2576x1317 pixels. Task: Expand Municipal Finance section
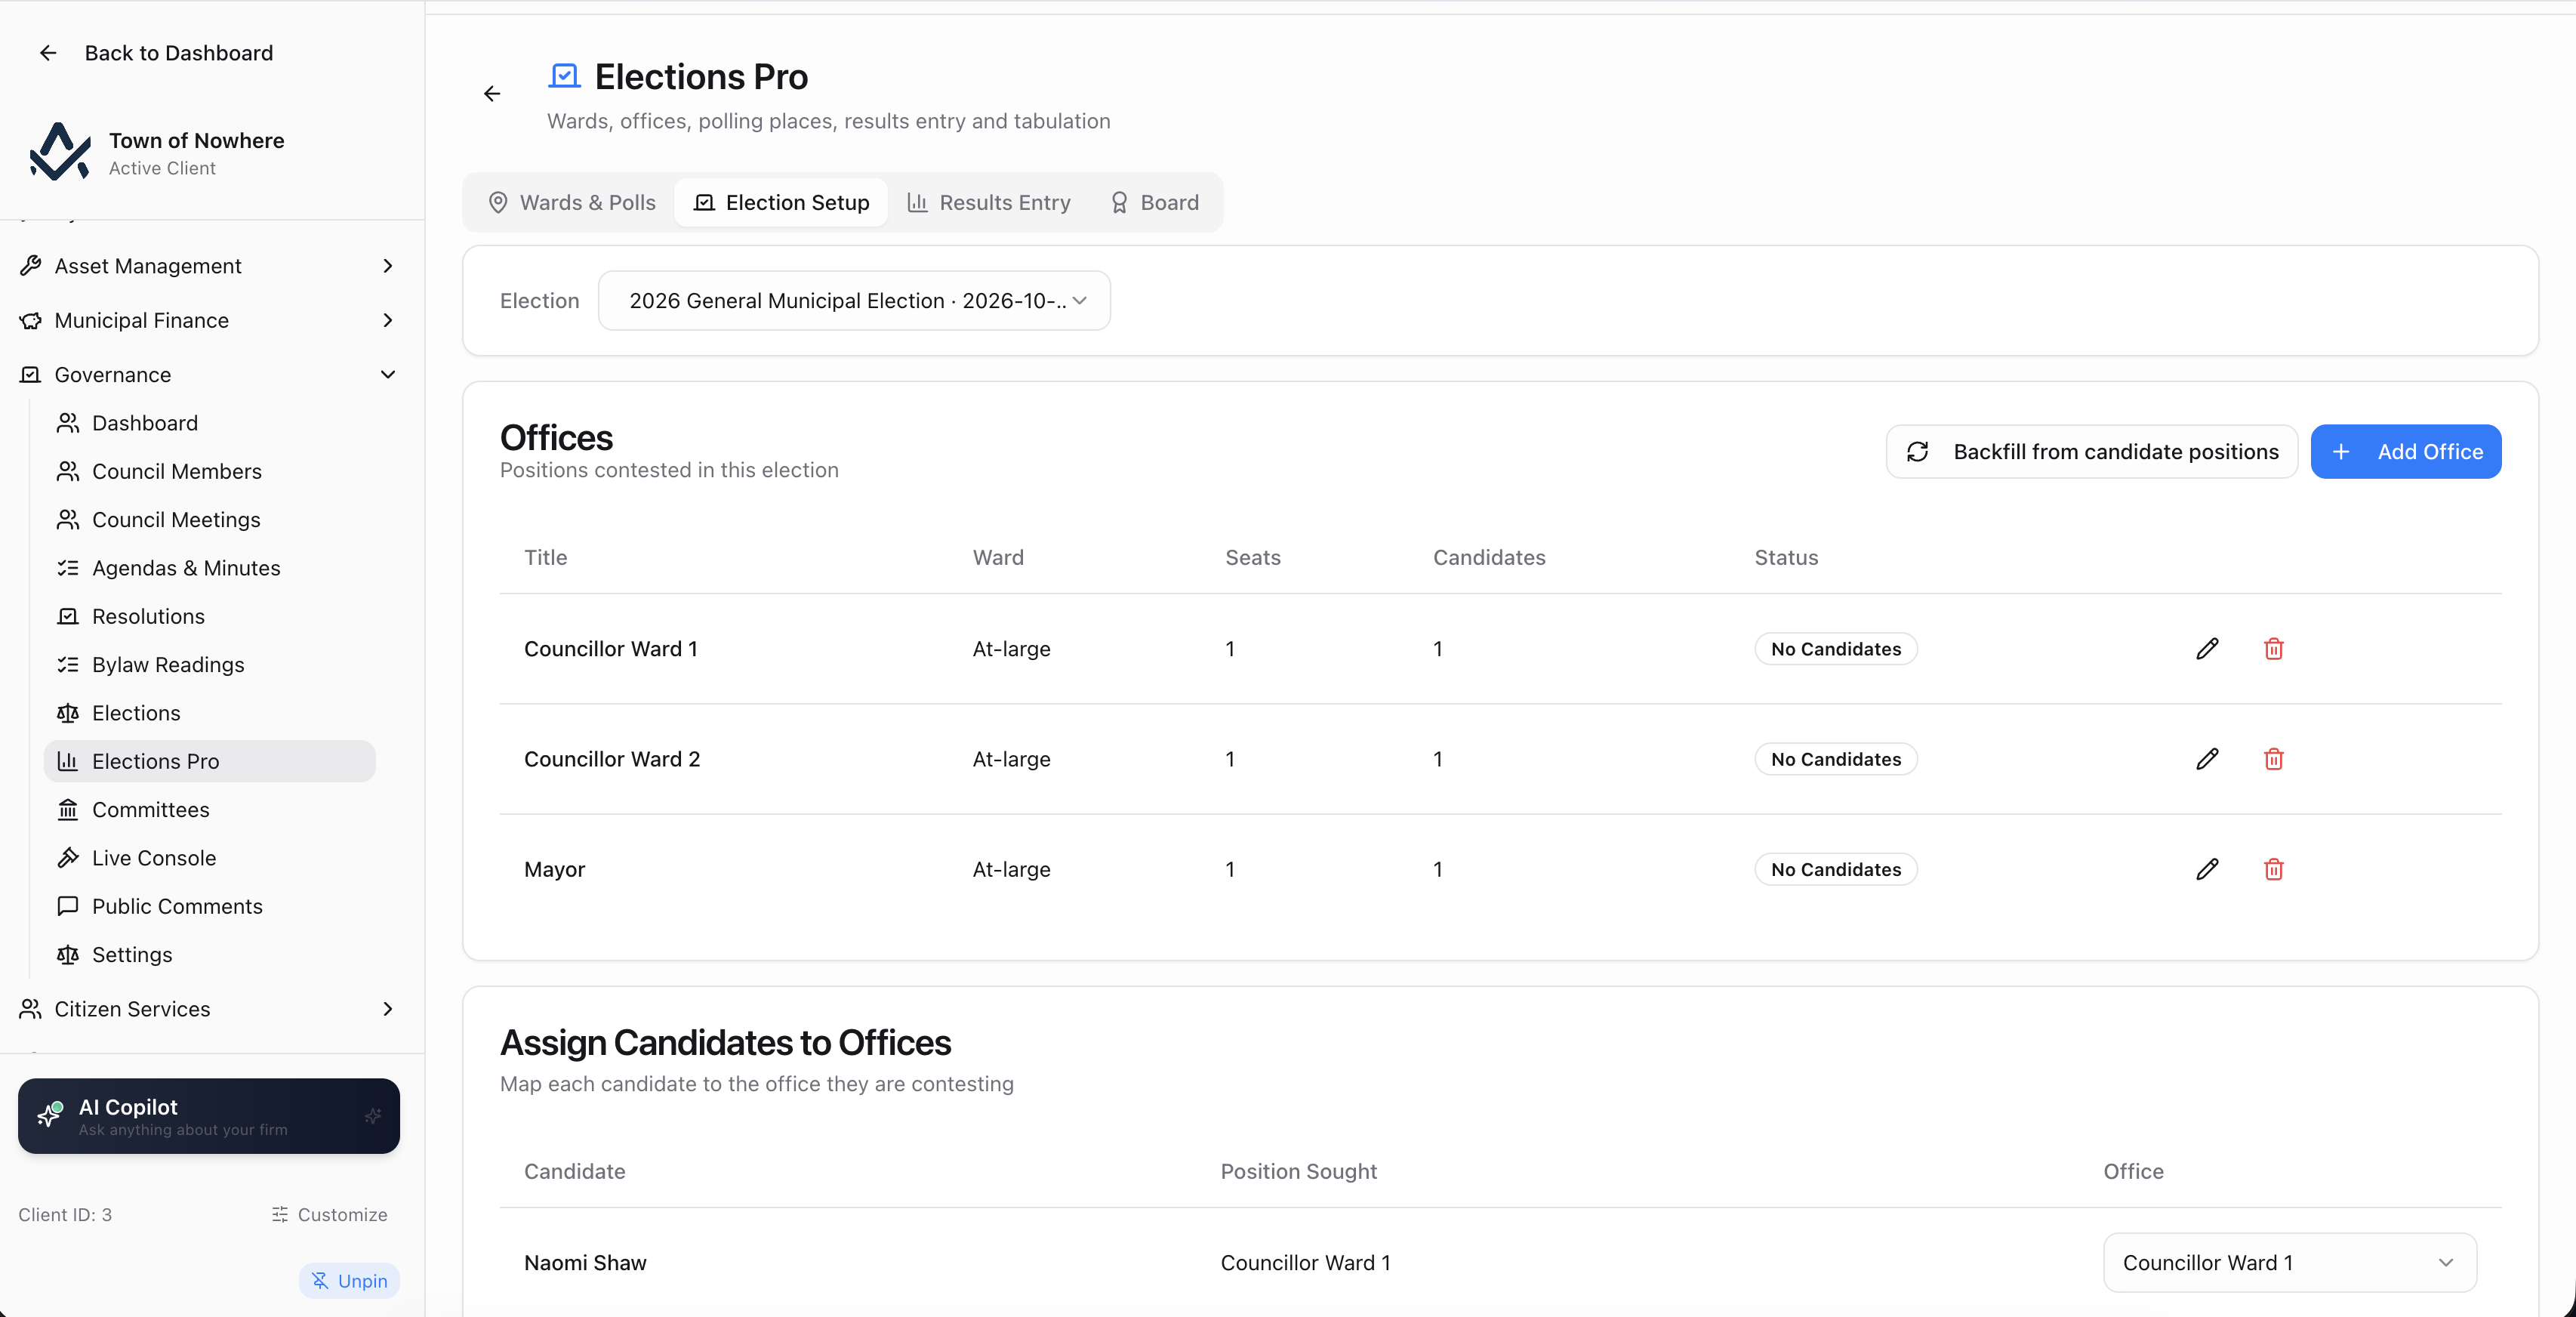tap(208, 320)
